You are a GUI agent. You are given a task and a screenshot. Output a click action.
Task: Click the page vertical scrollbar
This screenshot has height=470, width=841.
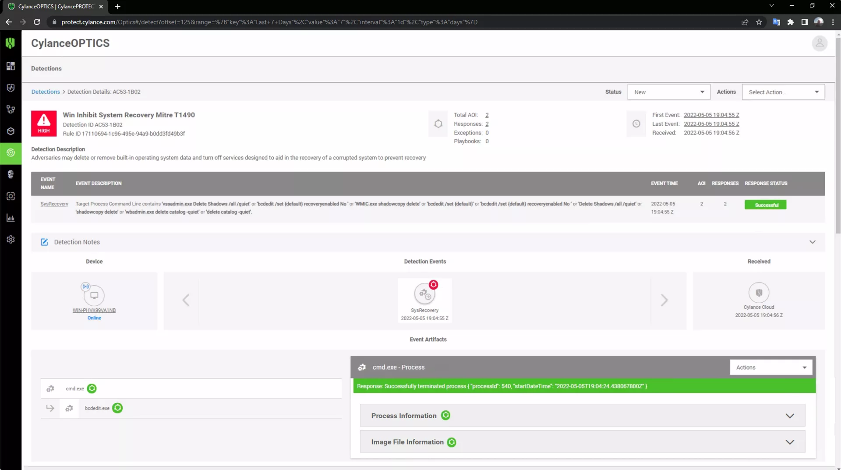point(838,136)
